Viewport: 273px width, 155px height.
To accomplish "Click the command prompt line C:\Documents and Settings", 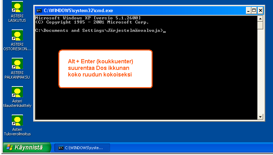I will pyautogui.click(x=101, y=30).
